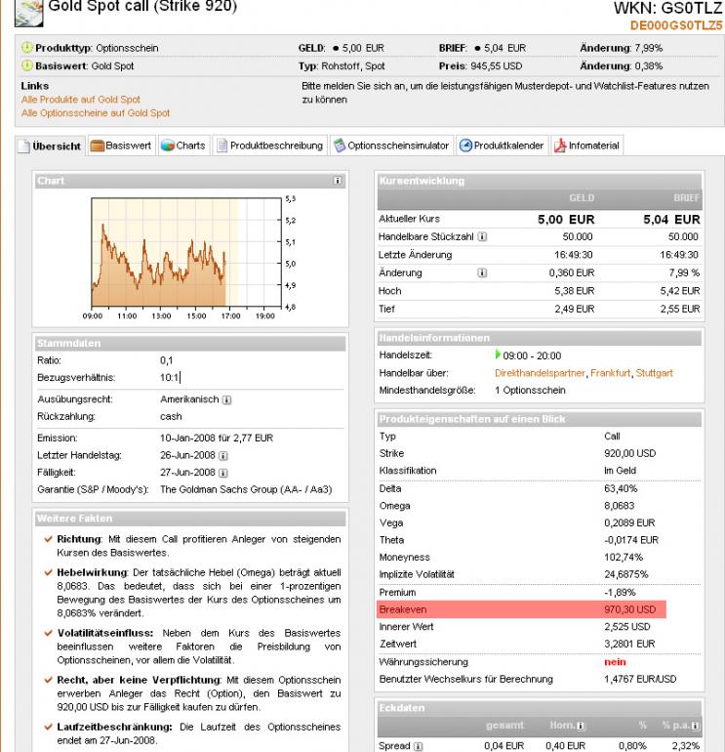Click the Hebelwirkung fact heading

coord(92,572)
